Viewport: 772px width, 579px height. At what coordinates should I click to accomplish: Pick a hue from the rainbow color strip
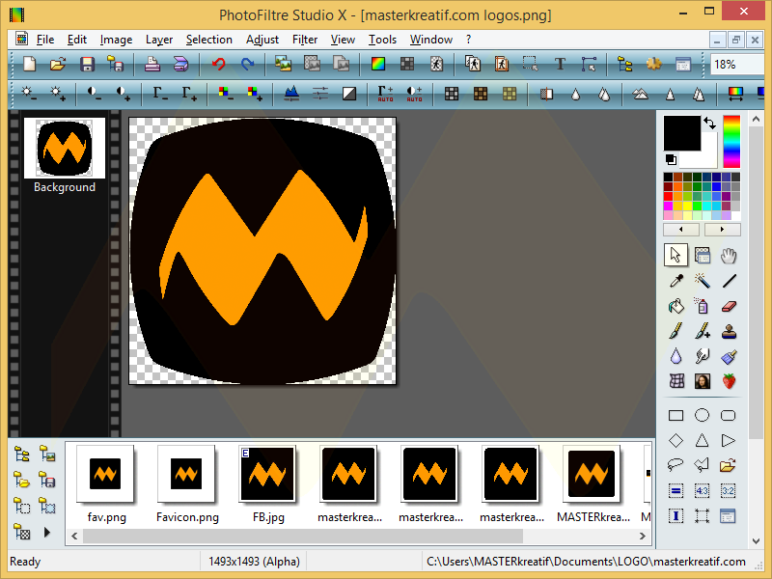(x=731, y=142)
